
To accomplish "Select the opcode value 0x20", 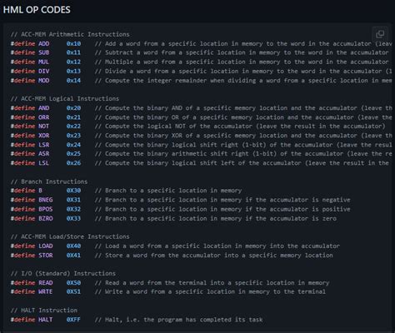I will click(x=73, y=108).
